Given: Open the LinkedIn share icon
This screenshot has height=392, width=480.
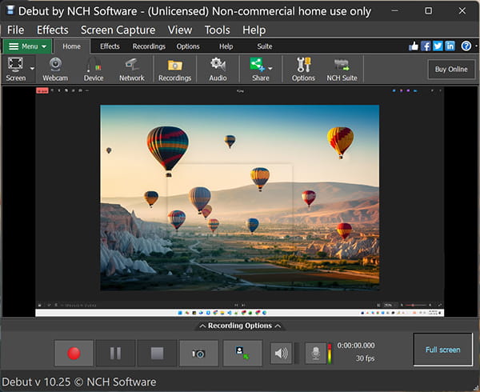Looking at the screenshot, I should (450, 46).
